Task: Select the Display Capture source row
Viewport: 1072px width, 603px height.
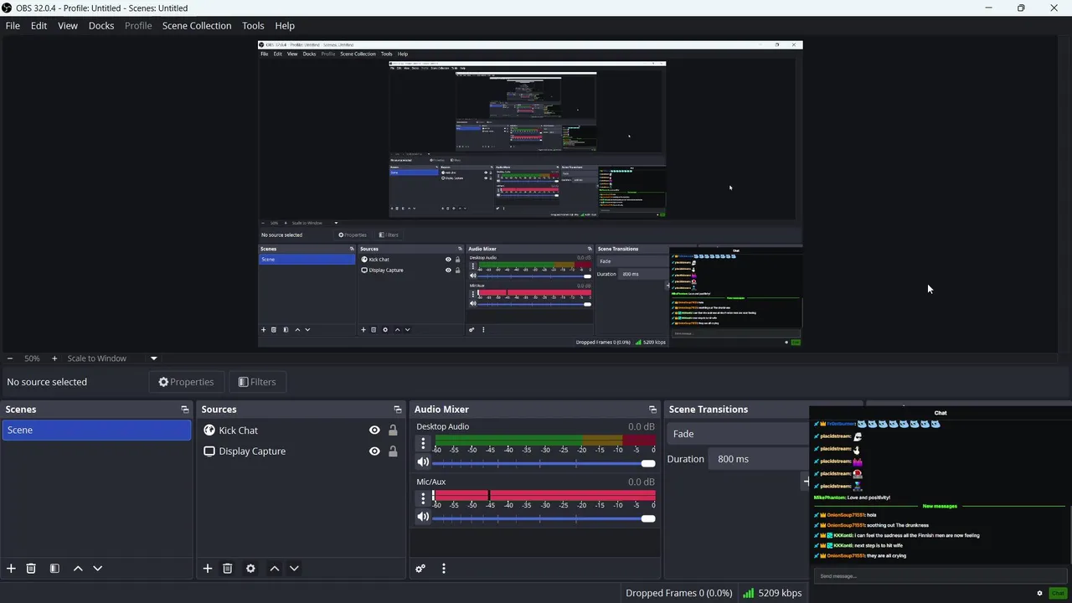Action: click(x=302, y=451)
